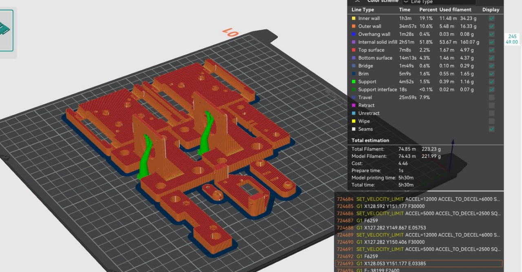This screenshot has width=522, height=272.
Task: Click the 'Model printing time:' label
Action: (x=374, y=178)
